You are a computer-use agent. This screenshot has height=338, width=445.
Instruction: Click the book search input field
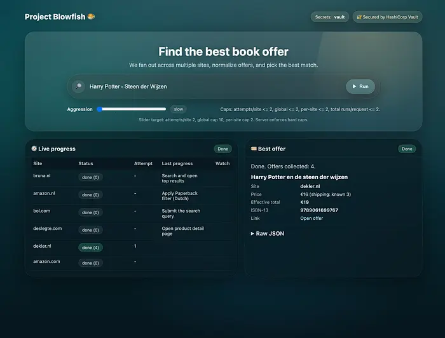(214, 86)
